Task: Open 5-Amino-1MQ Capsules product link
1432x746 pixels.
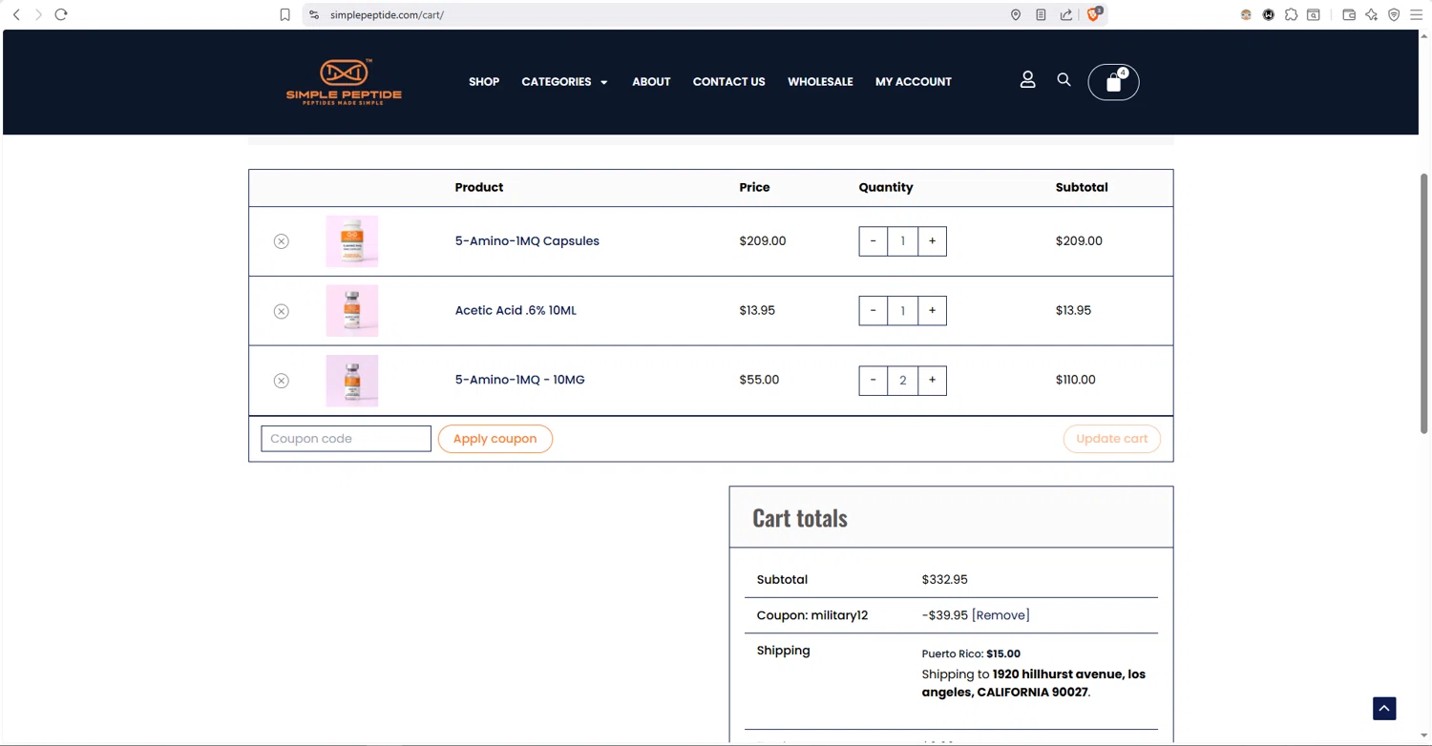Action: point(527,241)
